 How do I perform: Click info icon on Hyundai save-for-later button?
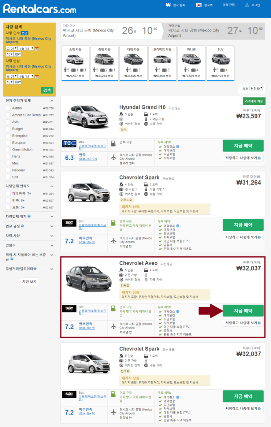[259, 158]
